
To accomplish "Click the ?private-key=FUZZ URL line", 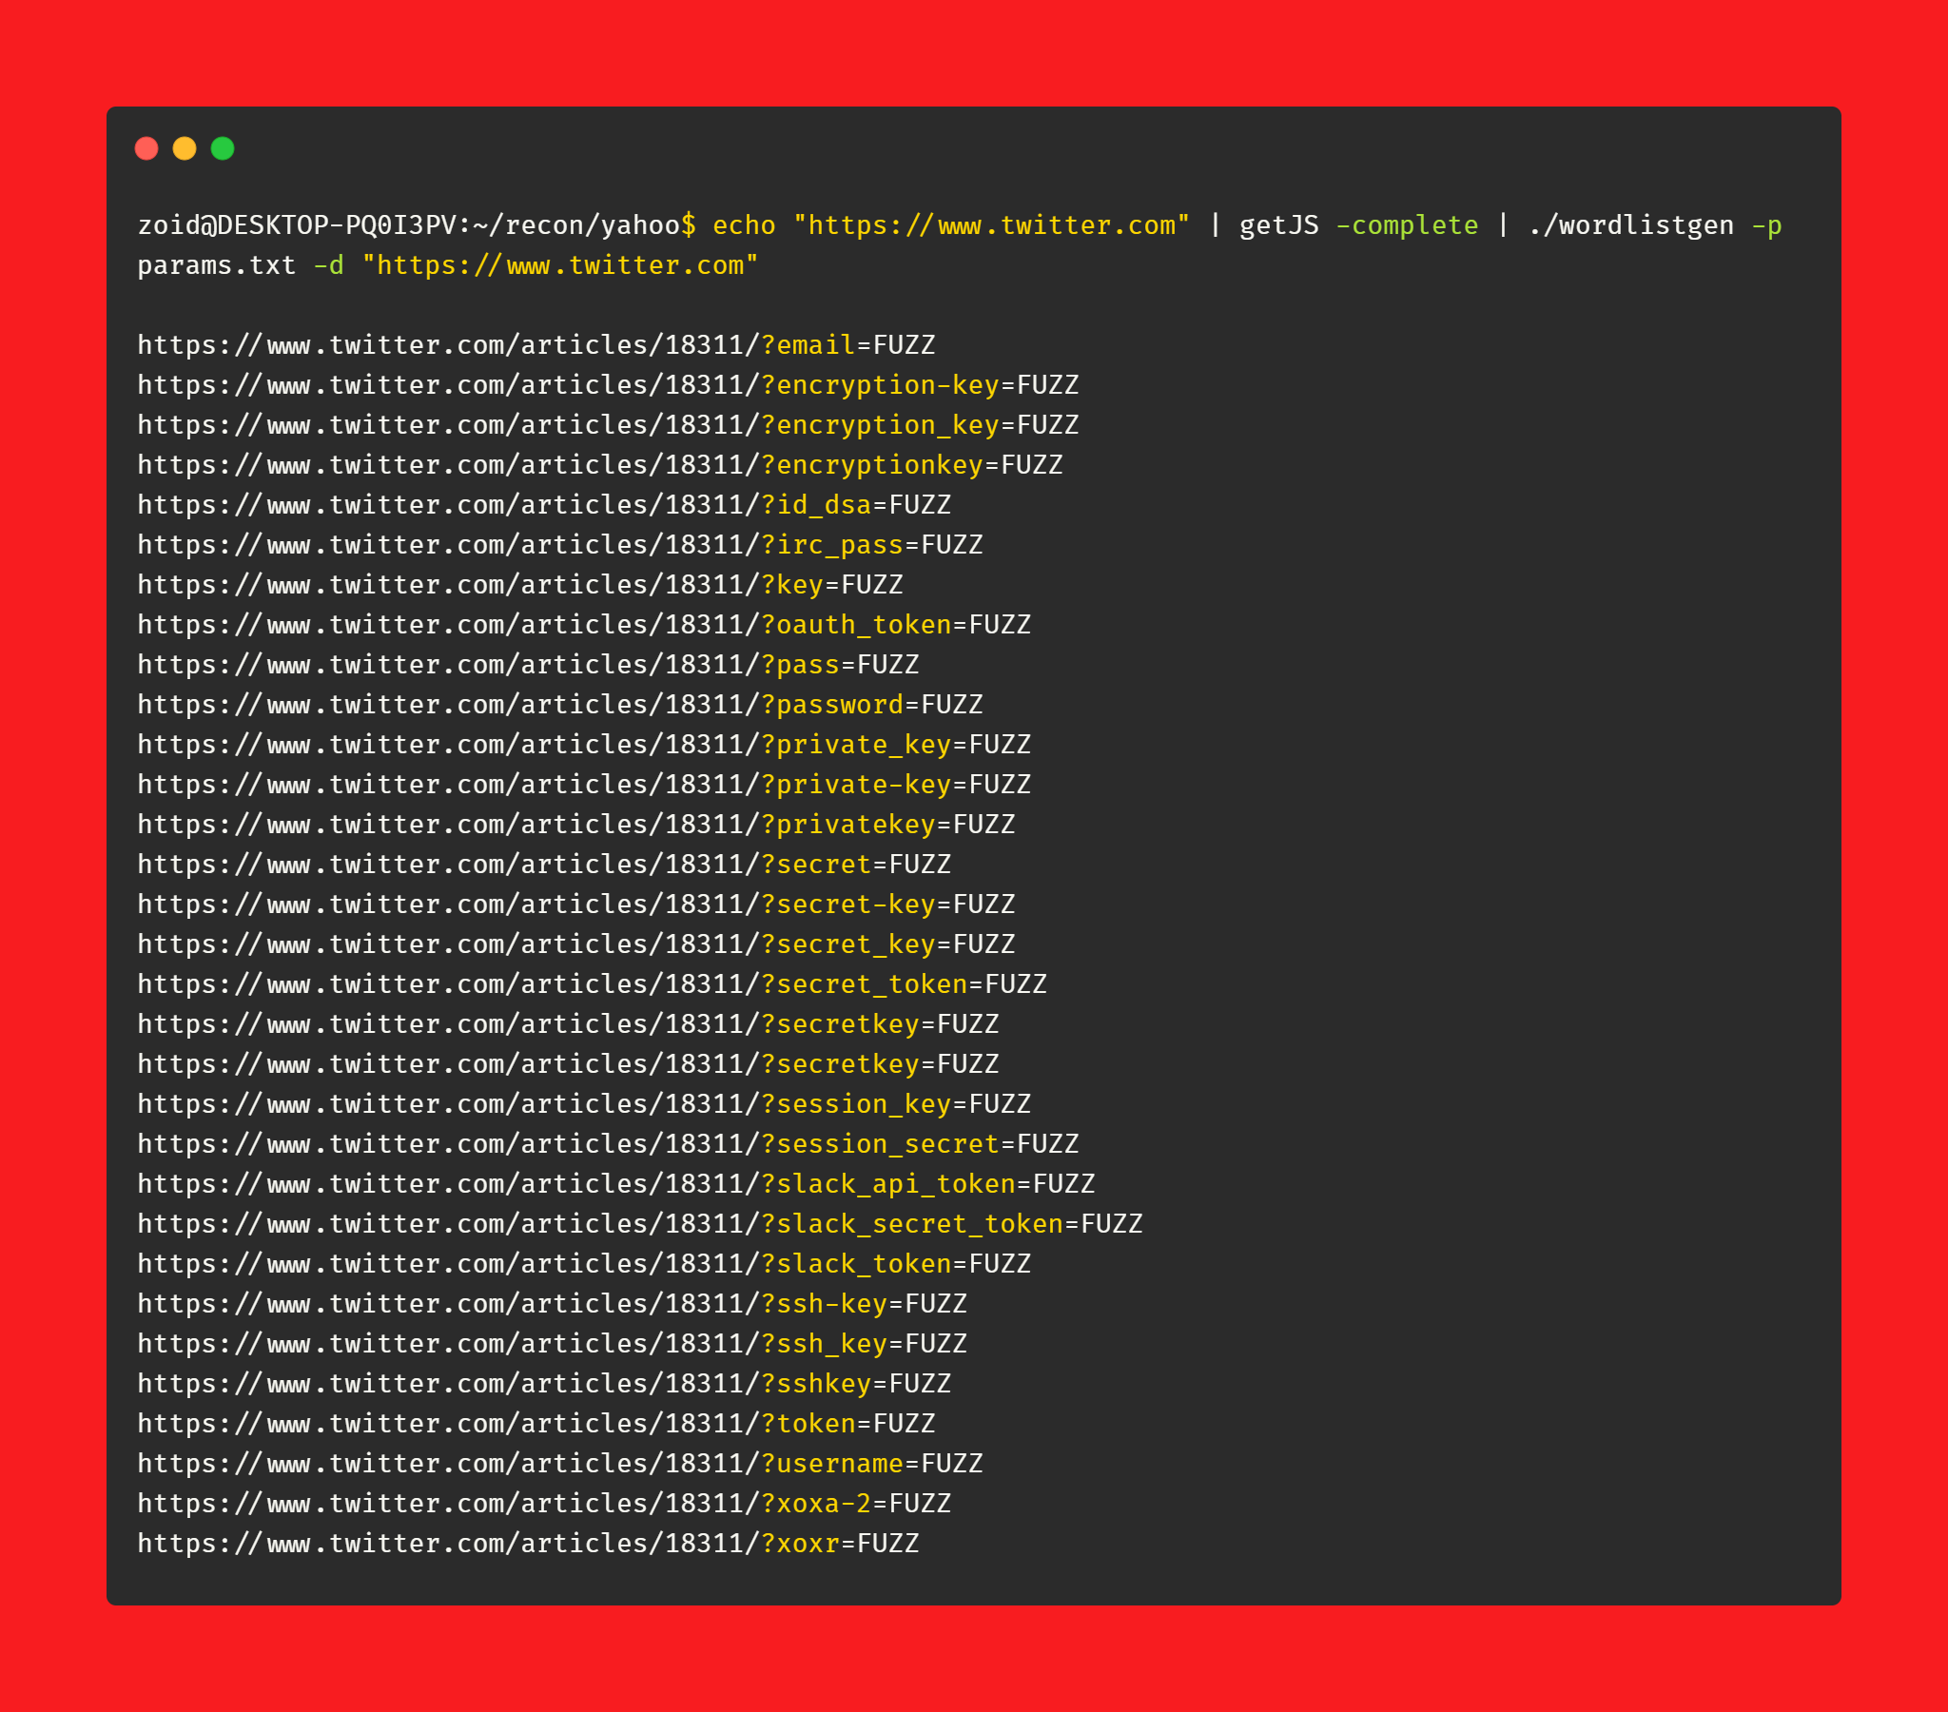I will coord(584,785).
